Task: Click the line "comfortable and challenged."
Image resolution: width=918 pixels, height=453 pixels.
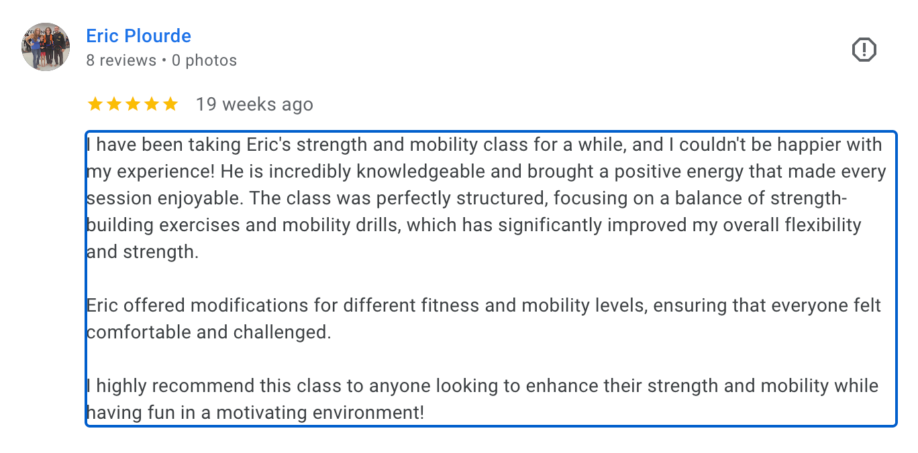Action: pos(209,332)
